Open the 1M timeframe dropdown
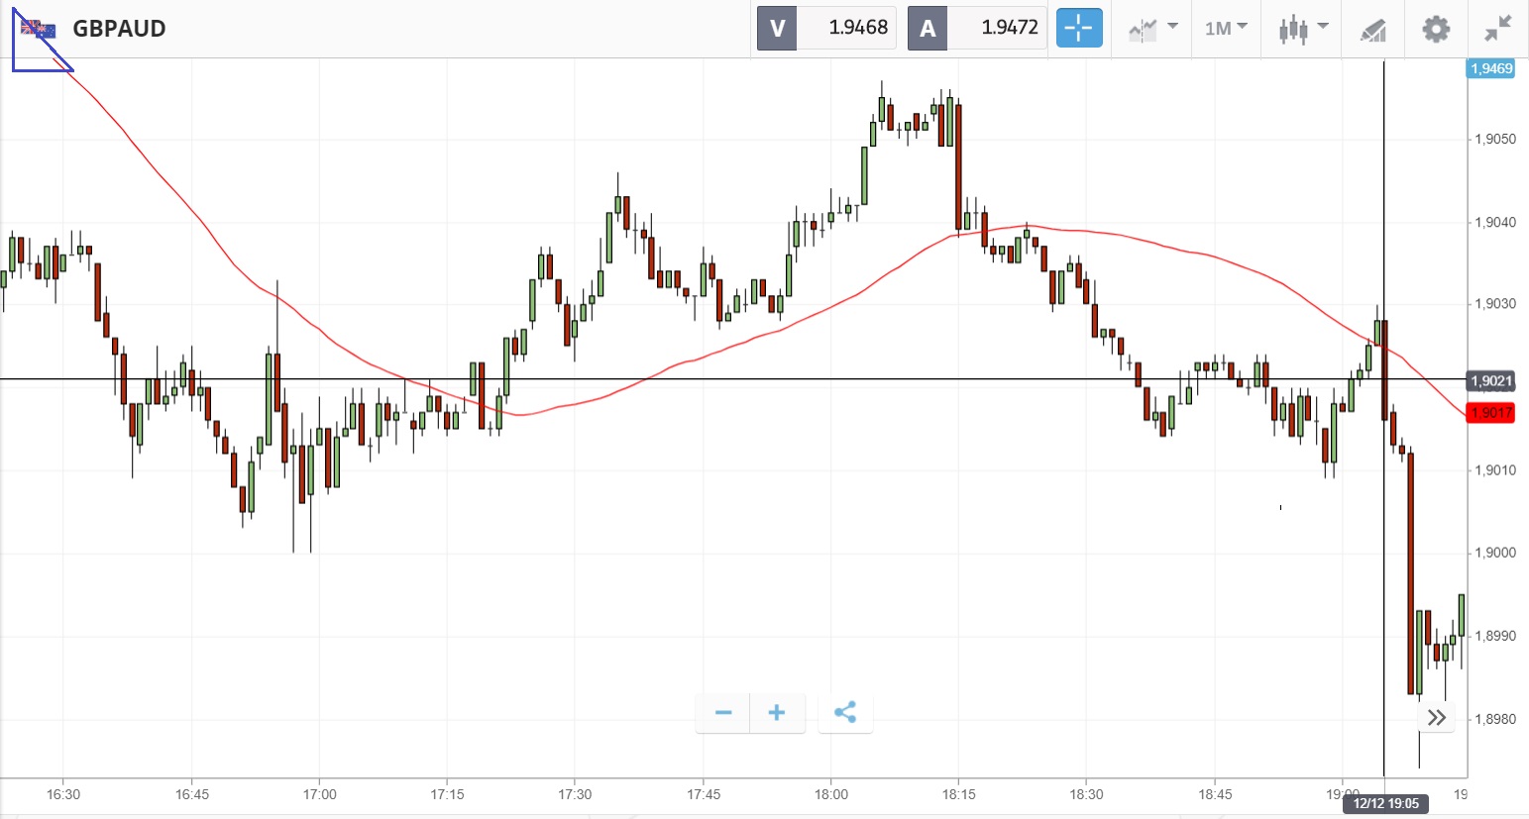This screenshot has height=819, width=1529. (1226, 29)
